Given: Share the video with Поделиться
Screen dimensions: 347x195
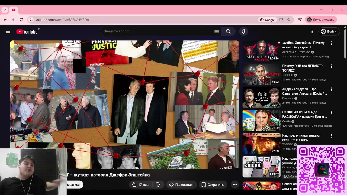Looking at the screenshot, I should tap(181, 185).
